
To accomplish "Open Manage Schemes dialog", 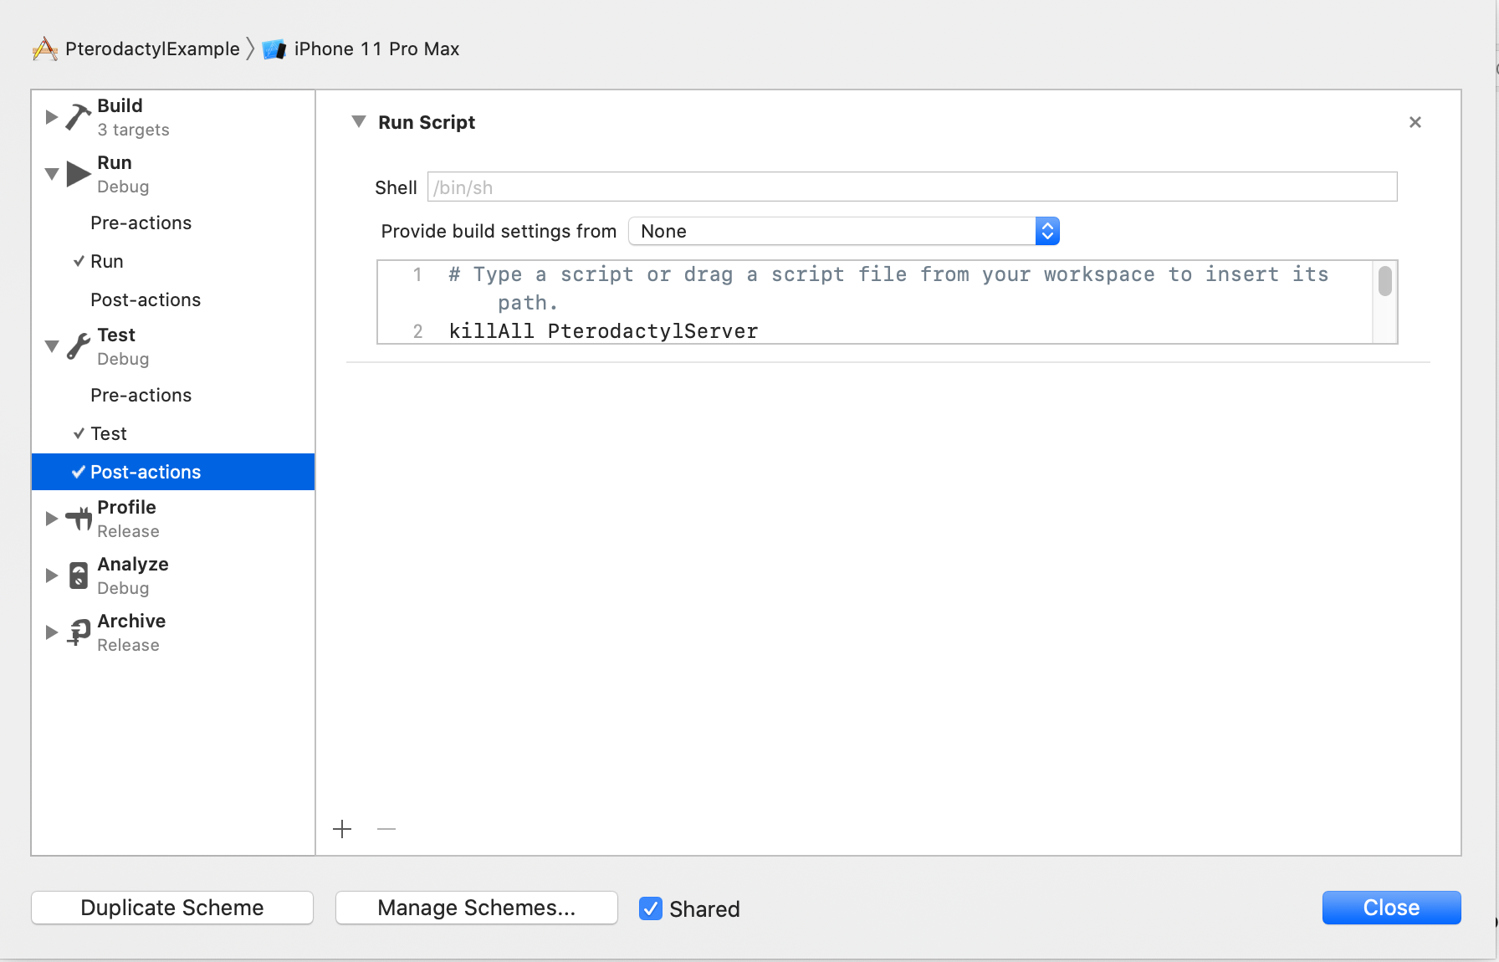I will (477, 908).
